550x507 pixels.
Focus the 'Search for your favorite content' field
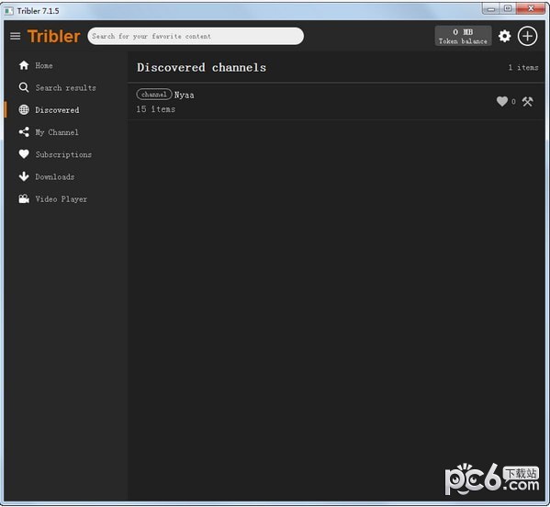(x=196, y=36)
